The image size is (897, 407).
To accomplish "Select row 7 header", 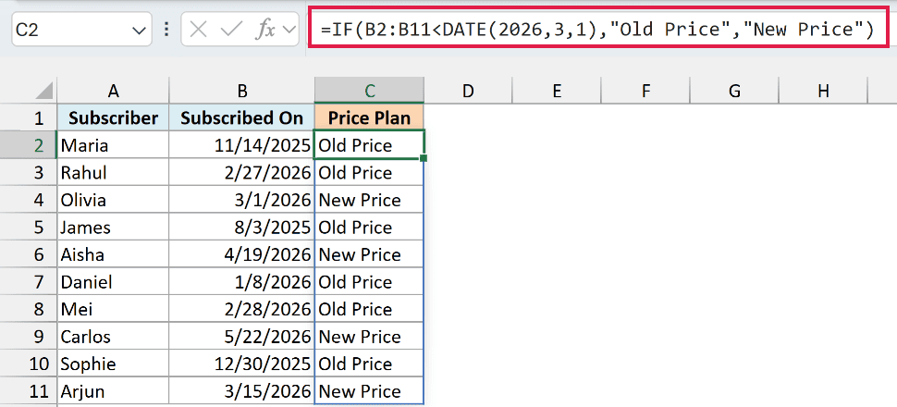I will 29,281.
